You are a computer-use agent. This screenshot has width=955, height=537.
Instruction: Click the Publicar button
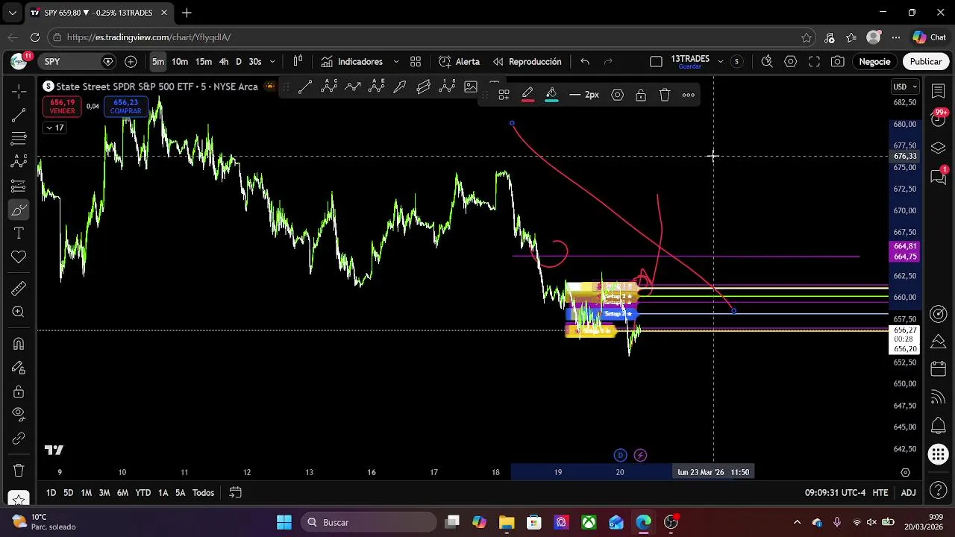tap(926, 62)
